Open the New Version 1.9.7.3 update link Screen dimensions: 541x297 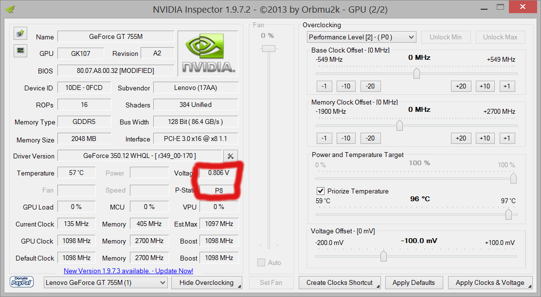point(128,271)
